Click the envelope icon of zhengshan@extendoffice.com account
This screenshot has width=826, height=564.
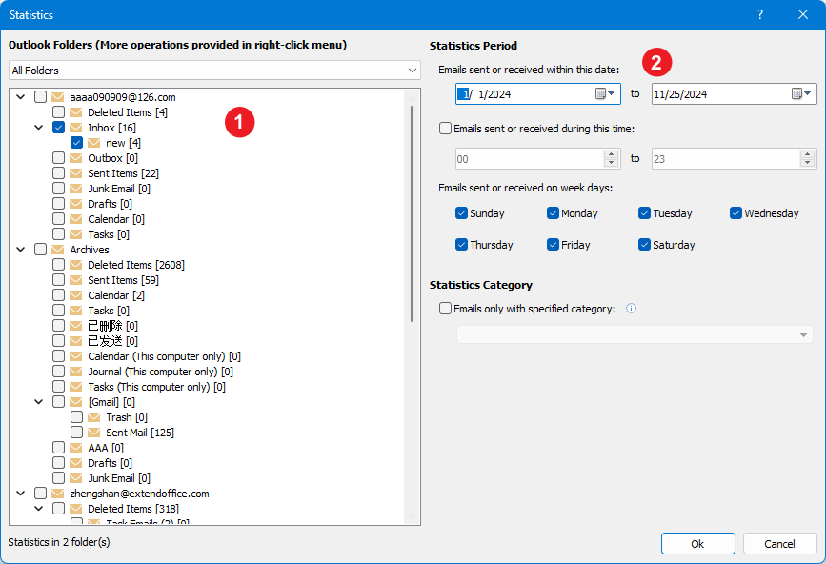click(58, 493)
